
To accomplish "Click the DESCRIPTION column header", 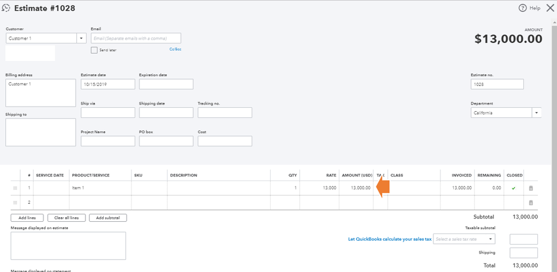I will [x=183, y=175].
